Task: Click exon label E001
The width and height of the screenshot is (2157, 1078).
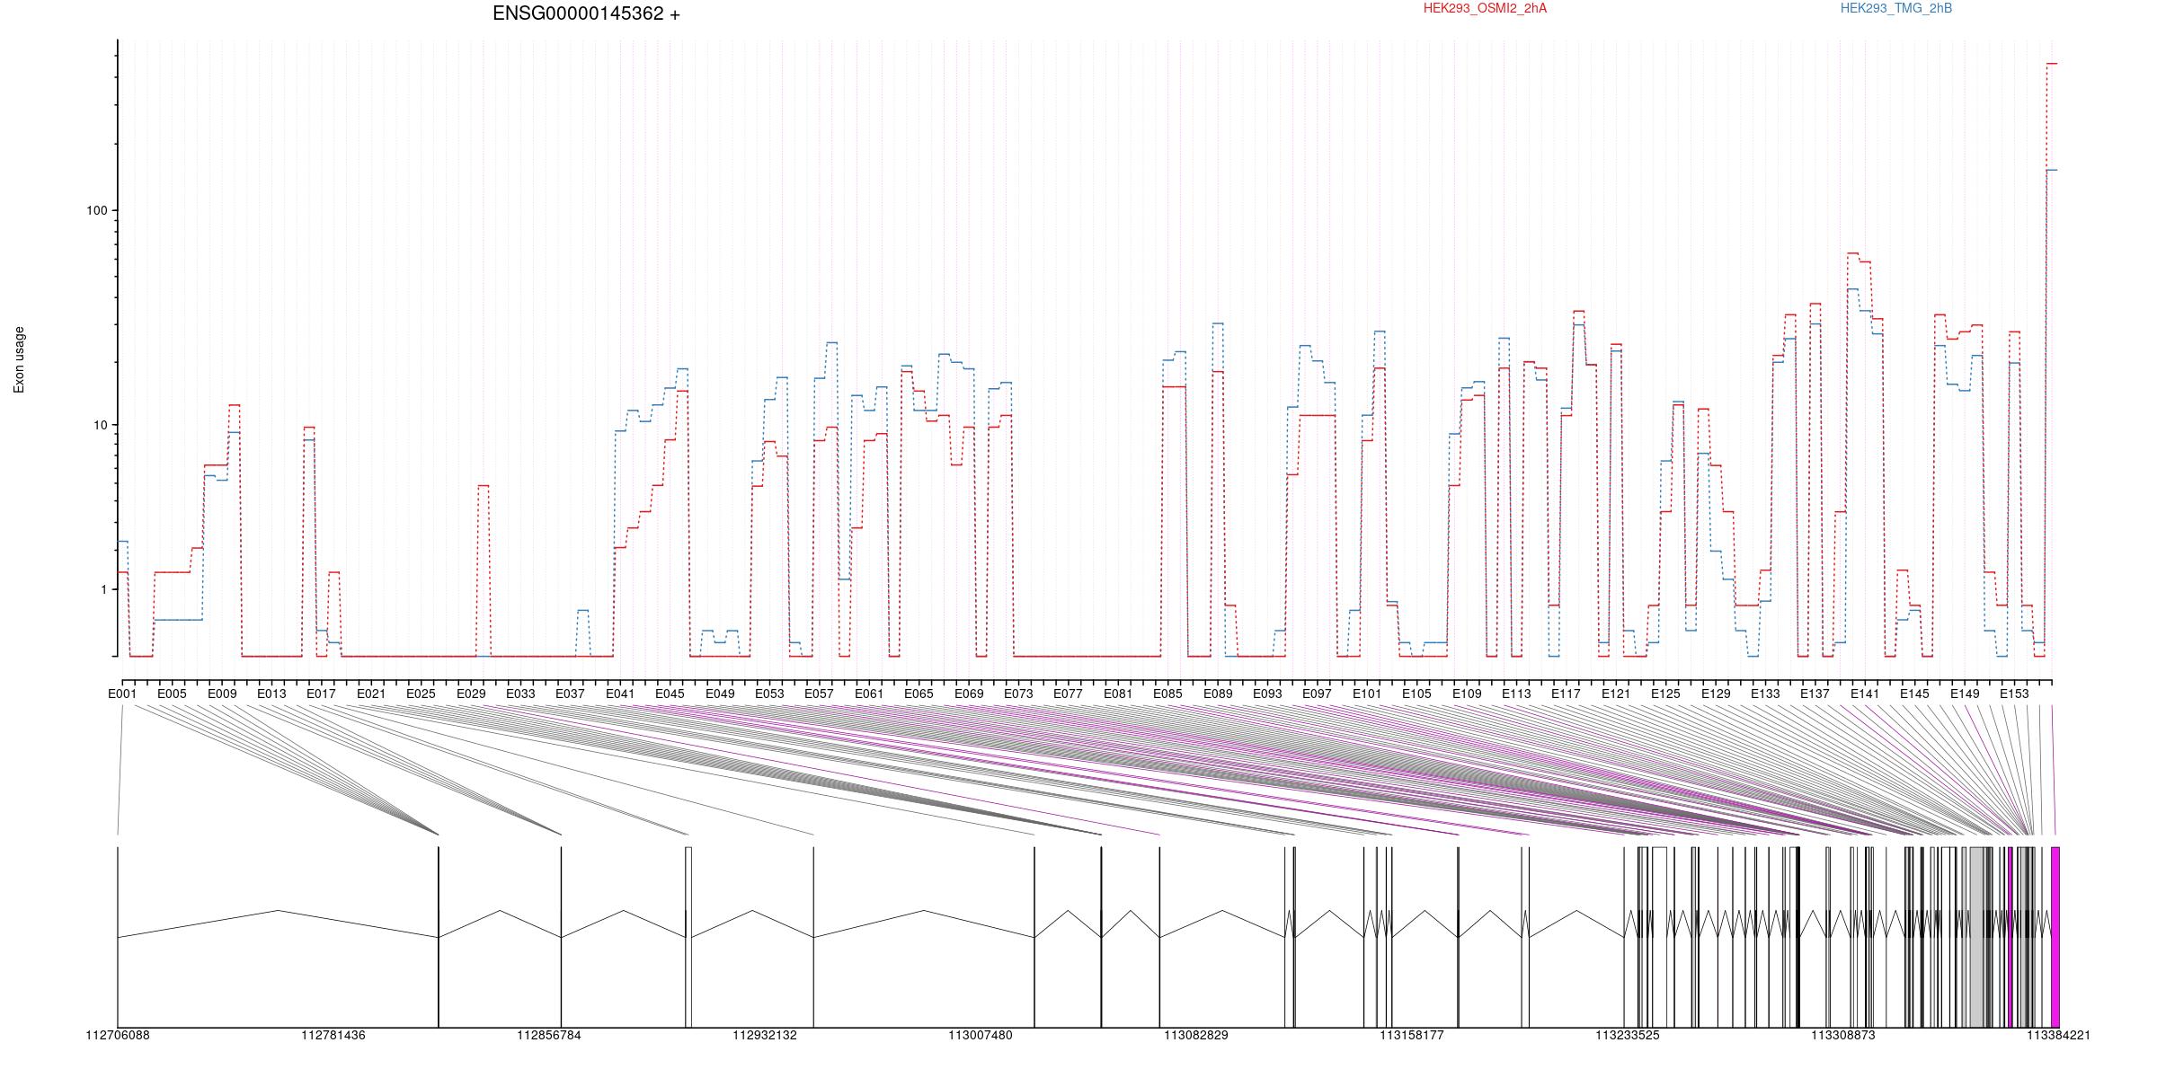Action: click(x=122, y=694)
